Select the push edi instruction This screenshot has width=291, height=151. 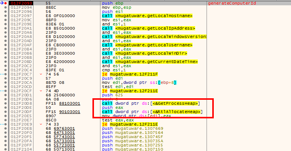[112, 78]
